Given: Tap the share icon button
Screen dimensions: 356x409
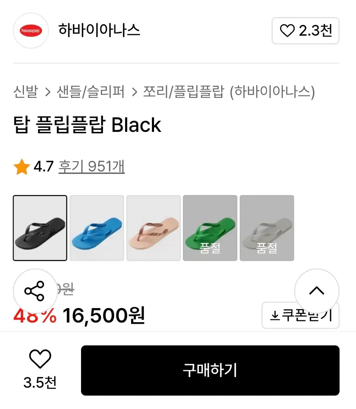Looking at the screenshot, I should click(35, 291).
